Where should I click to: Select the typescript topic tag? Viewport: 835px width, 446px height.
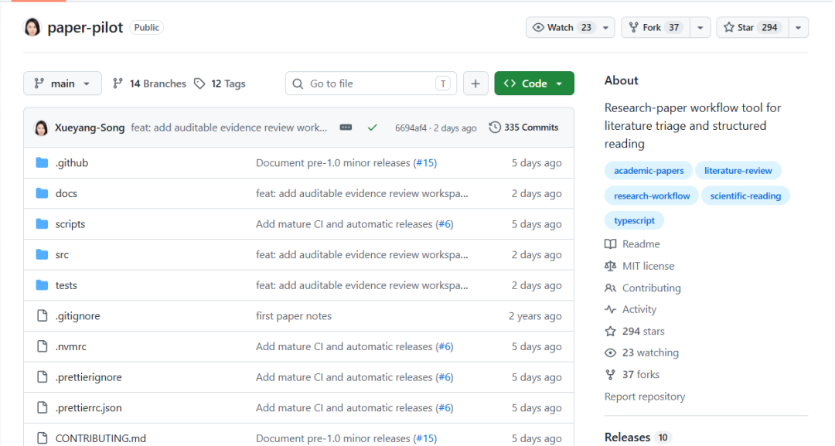(634, 221)
